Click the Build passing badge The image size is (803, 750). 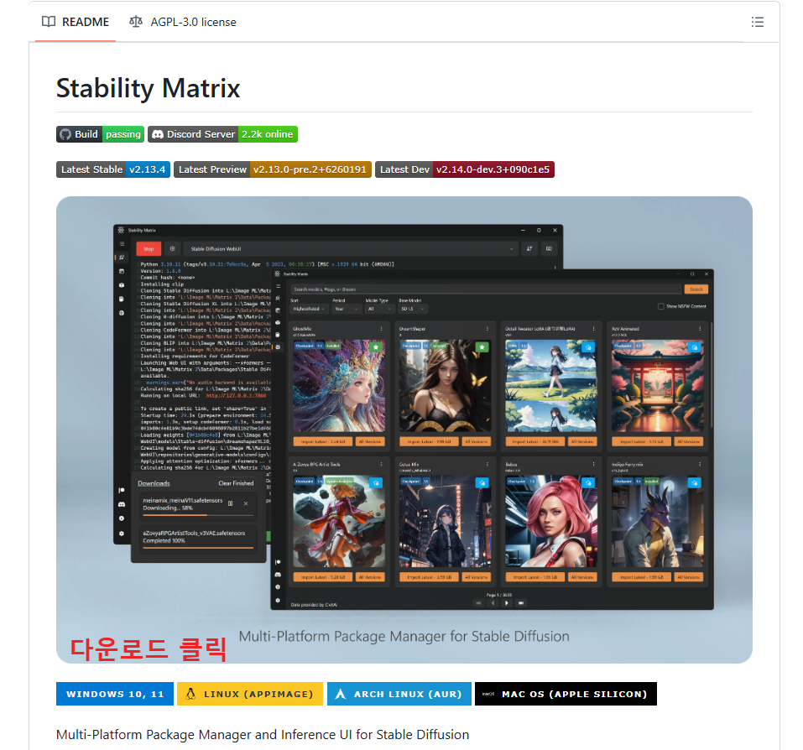coord(101,134)
